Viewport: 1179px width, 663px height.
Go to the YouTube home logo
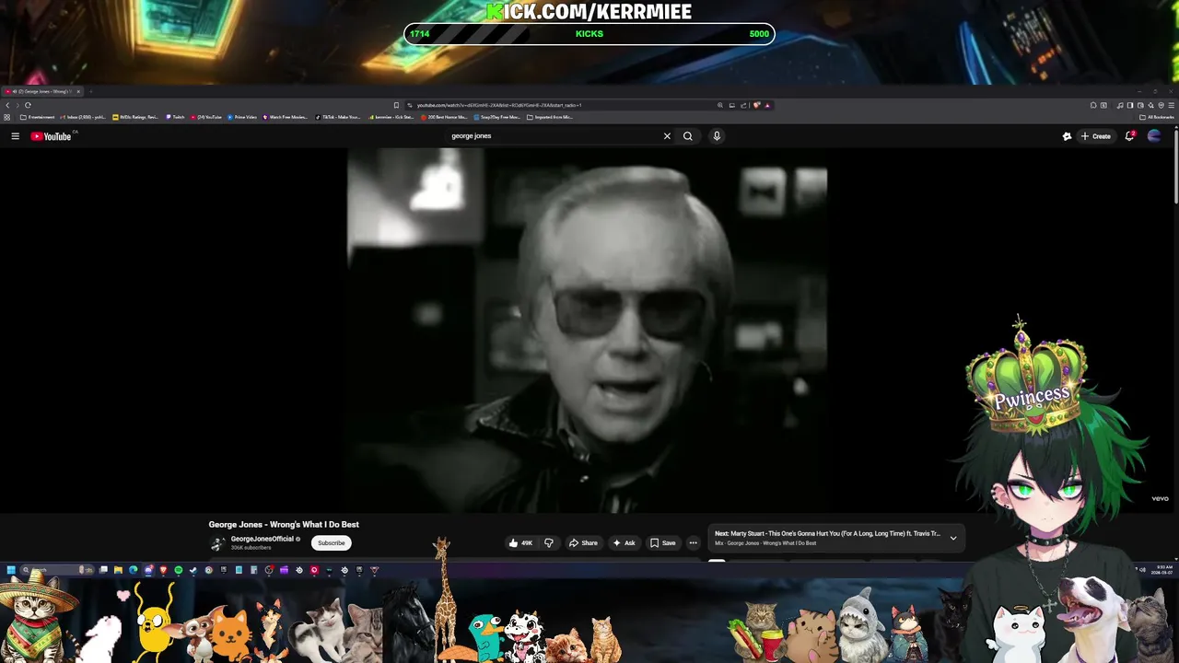point(51,136)
